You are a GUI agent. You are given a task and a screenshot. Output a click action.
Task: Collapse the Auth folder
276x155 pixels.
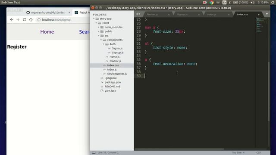[x=103, y=44]
